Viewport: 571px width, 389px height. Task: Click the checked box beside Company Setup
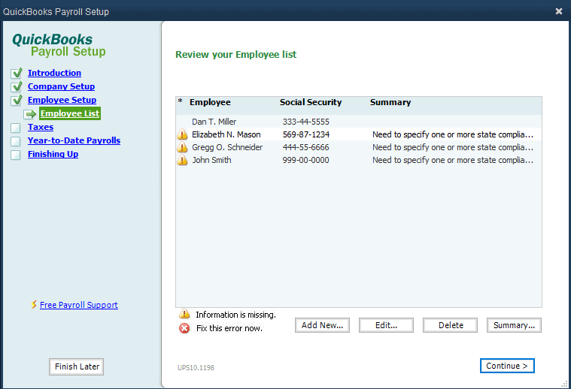click(17, 87)
